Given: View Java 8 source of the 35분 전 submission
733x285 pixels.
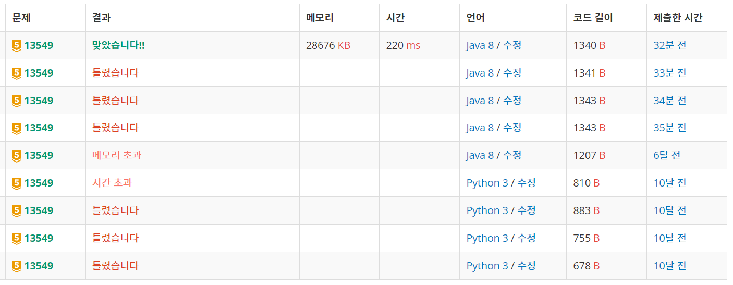Looking at the screenshot, I should point(480,128).
